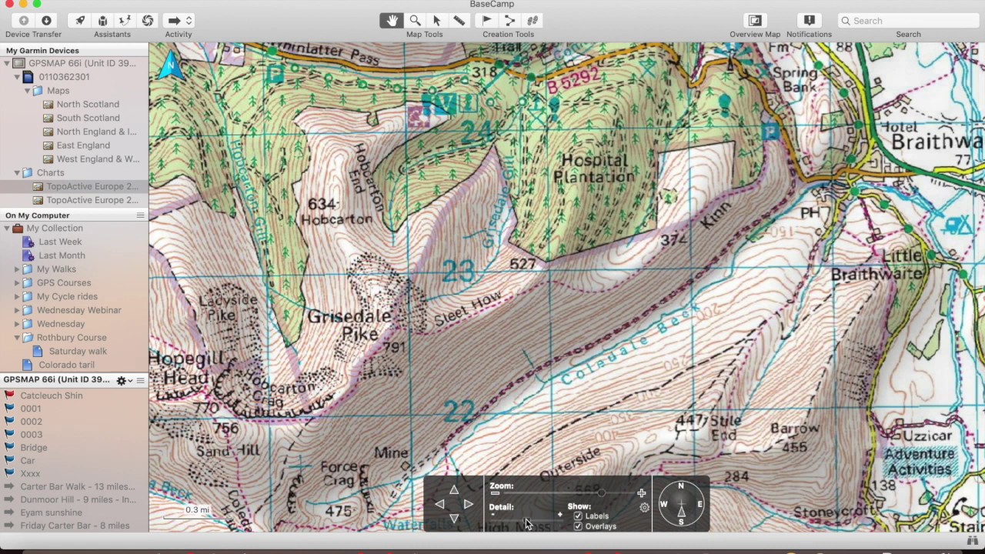Select the South Scotland map

coord(88,118)
